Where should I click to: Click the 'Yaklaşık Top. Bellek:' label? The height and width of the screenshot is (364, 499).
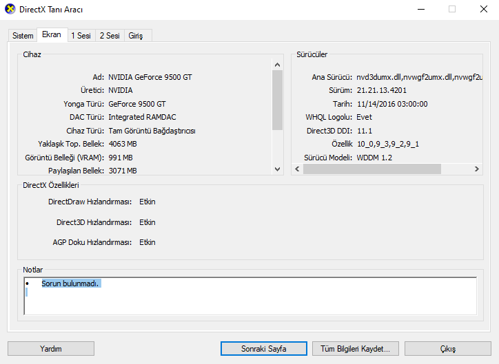[71, 144]
